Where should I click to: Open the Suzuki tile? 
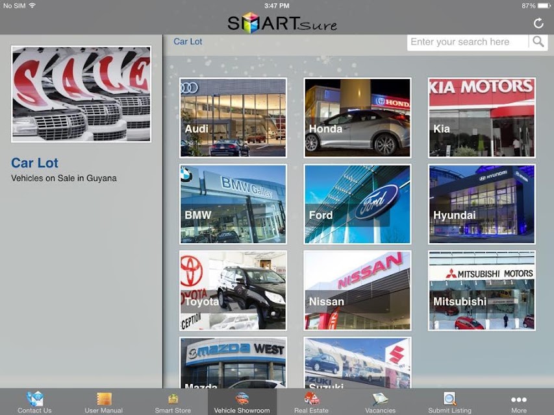358,362
